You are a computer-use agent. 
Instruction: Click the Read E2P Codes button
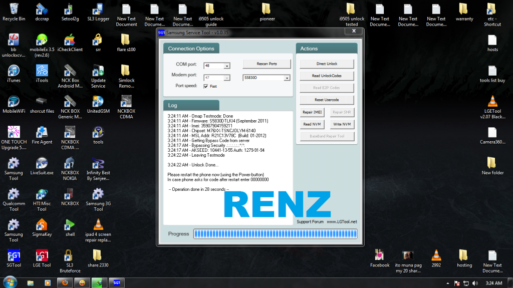click(x=327, y=88)
